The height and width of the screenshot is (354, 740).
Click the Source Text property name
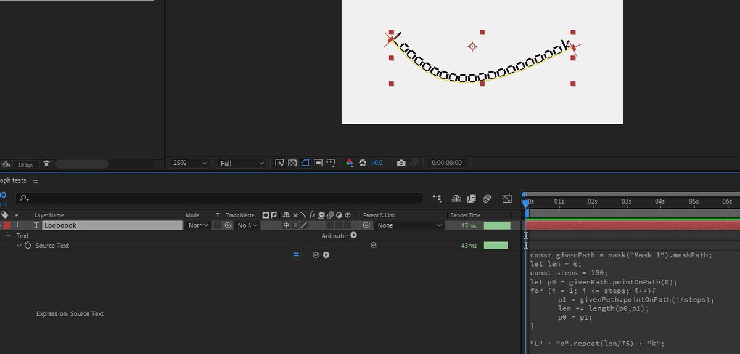point(52,246)
